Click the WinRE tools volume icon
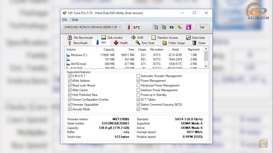This screenshot has width=273, height=153. 68,64
